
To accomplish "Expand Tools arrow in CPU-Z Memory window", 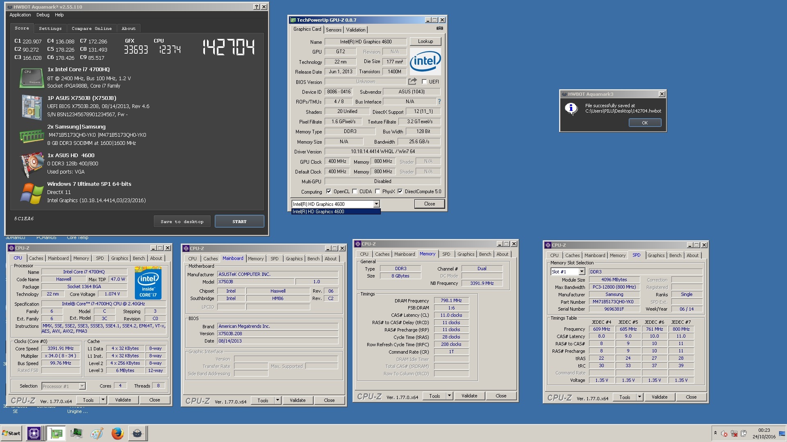I will click(449, 396).
